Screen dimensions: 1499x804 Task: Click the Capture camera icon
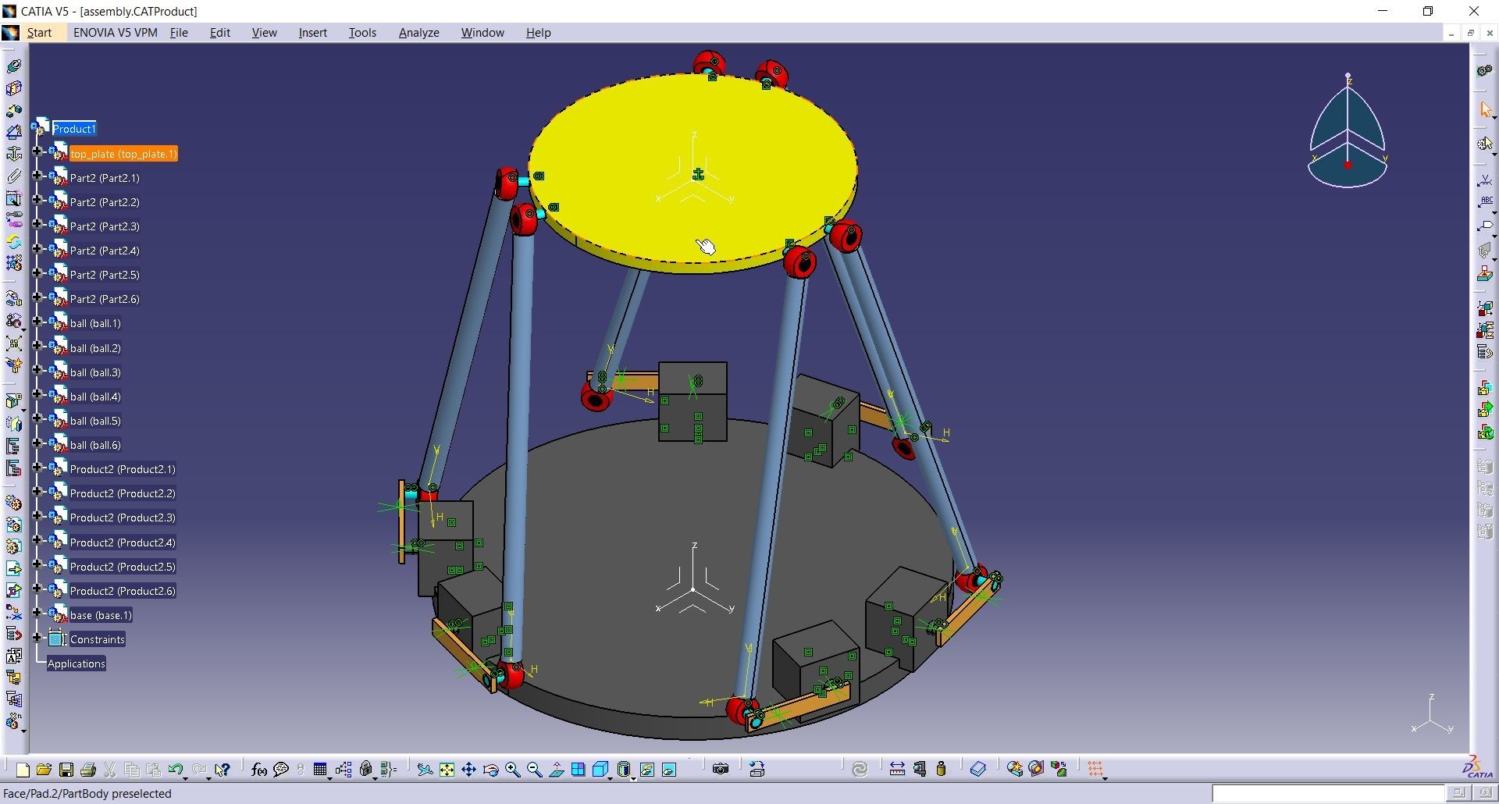point(721,770)
